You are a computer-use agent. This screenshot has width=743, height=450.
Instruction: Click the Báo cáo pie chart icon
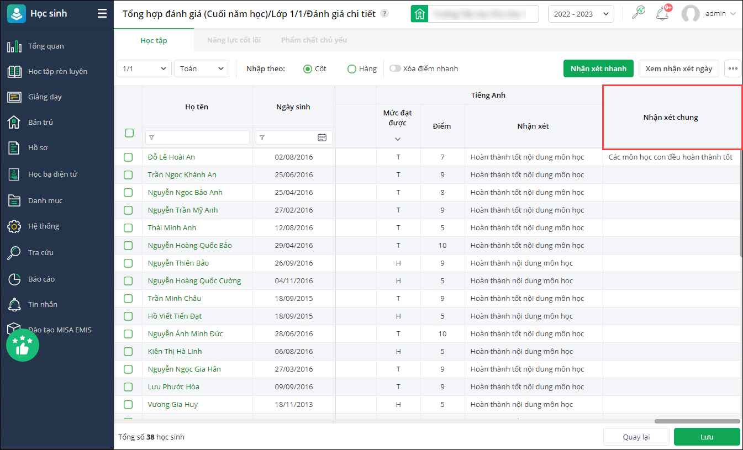[14, 279]
